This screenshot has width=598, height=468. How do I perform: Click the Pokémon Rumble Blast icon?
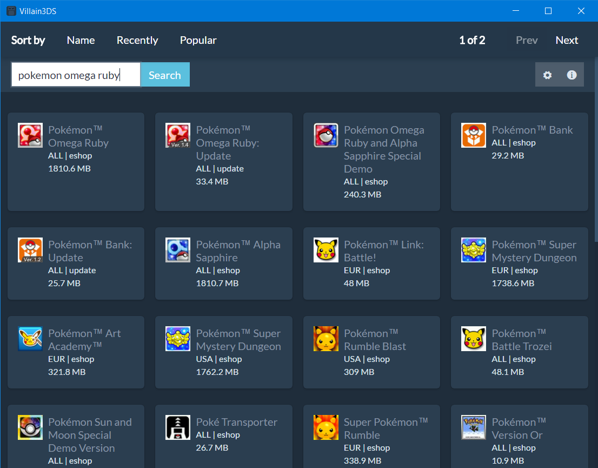tap(325, 339)
